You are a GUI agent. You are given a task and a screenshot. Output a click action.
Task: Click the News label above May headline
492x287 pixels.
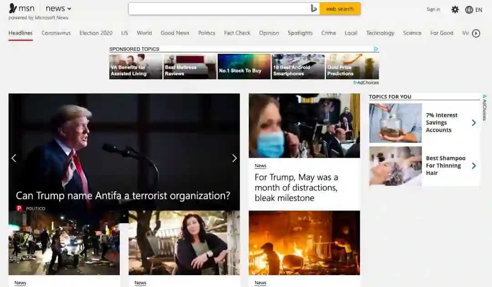[x=261, y=166]
